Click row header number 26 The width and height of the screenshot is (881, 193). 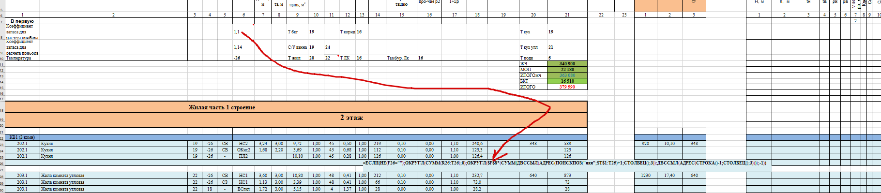click(2, 163)
